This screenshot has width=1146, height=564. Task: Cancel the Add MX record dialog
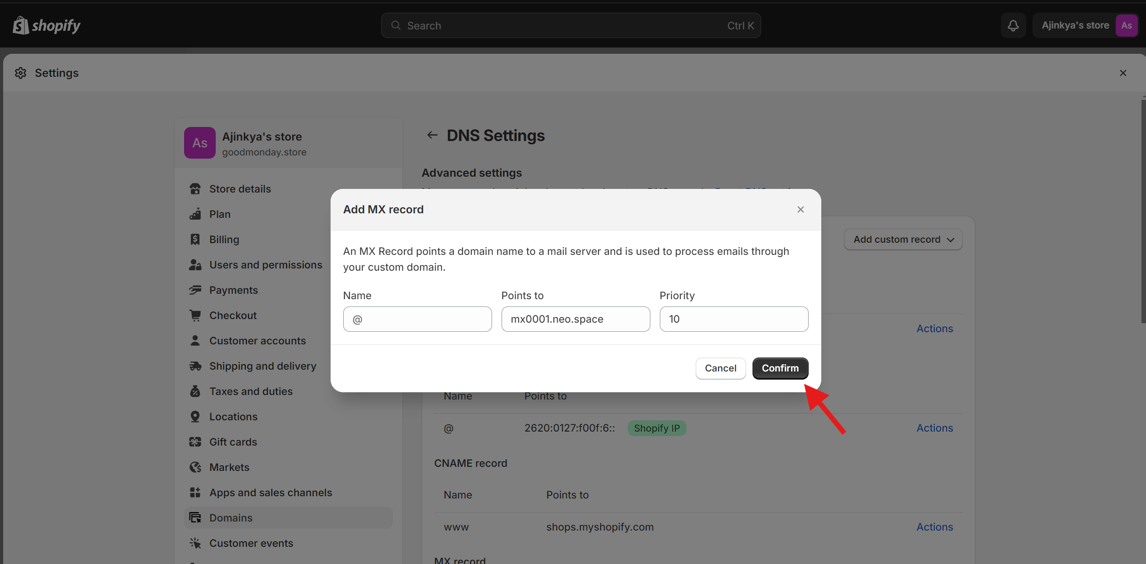[x=720, y=368]
